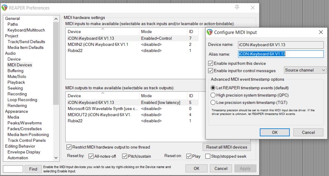Screen dimensions: 329x176
Task: Toggle Enable input from this device
Action: tap(211, 64)
